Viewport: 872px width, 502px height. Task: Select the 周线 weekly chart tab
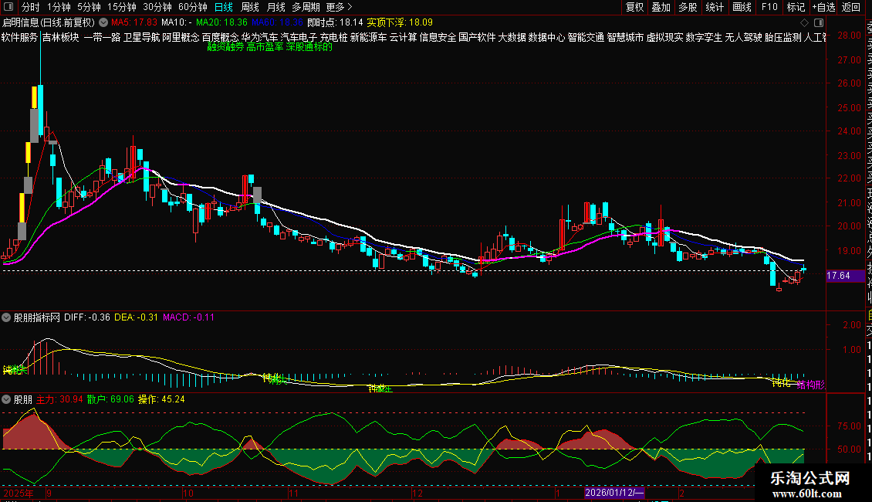250,7
